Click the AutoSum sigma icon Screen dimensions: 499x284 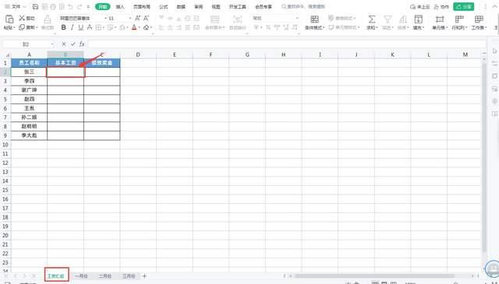[x=371, y=19]
